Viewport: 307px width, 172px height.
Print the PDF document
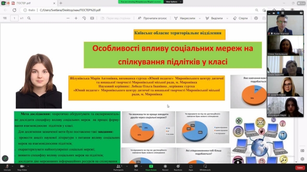click(256, 18)
